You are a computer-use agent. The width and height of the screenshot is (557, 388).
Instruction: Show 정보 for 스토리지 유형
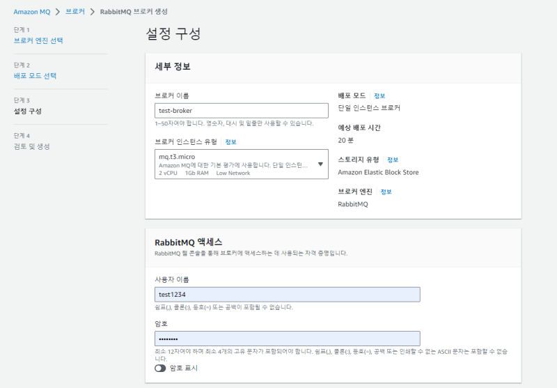(x=393, y=160)
